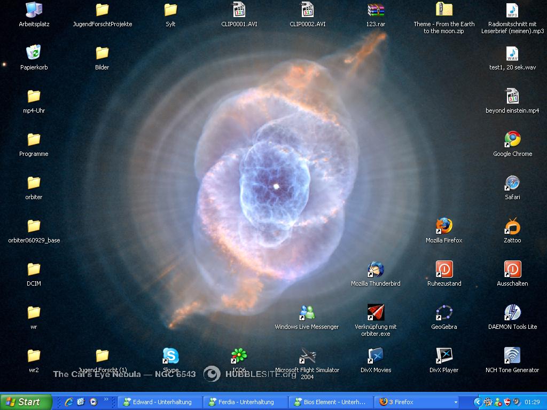The image size is (547, 410).
Task: Launch DAEMON Tools Lite
Action: (x=512, y=313)
